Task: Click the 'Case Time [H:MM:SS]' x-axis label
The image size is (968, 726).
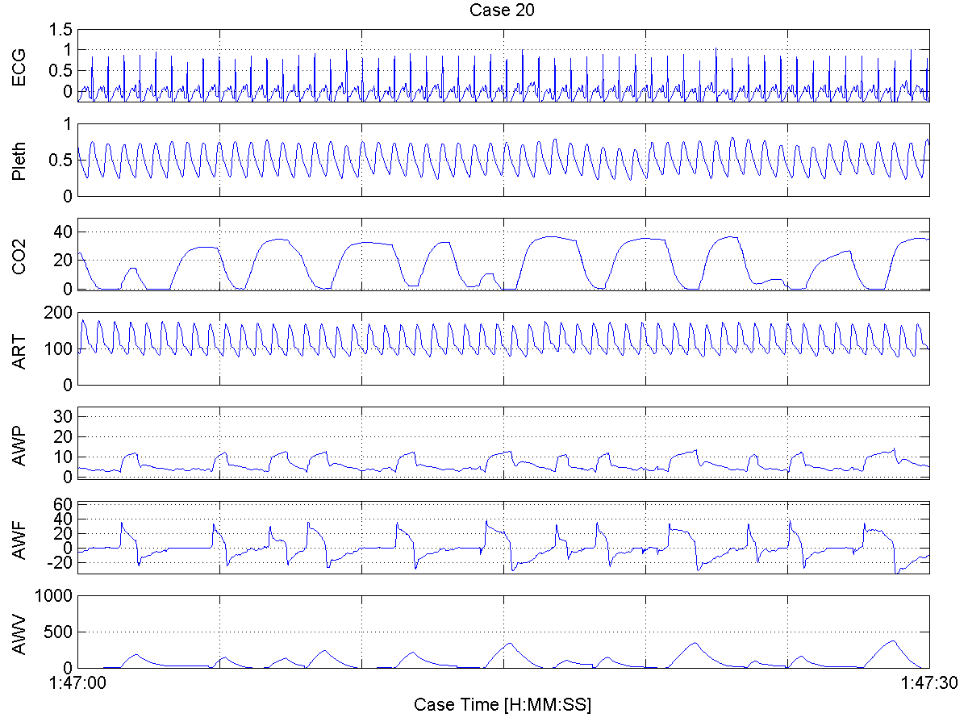Action: pyautogui.click(x=503, y=704)
